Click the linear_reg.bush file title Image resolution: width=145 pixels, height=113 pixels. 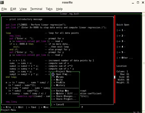69,14
